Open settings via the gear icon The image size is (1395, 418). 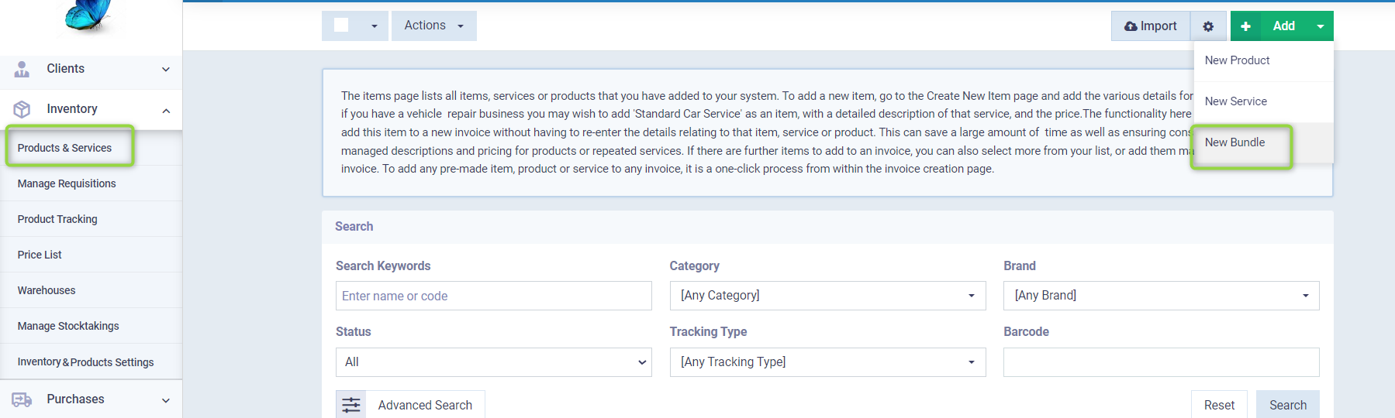1208,26
